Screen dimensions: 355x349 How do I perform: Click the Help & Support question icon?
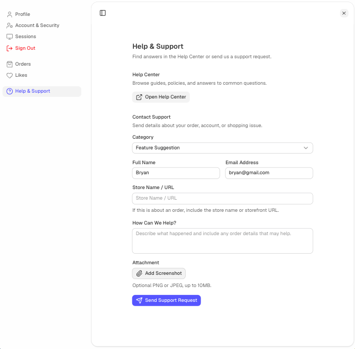tap(10, 91)
